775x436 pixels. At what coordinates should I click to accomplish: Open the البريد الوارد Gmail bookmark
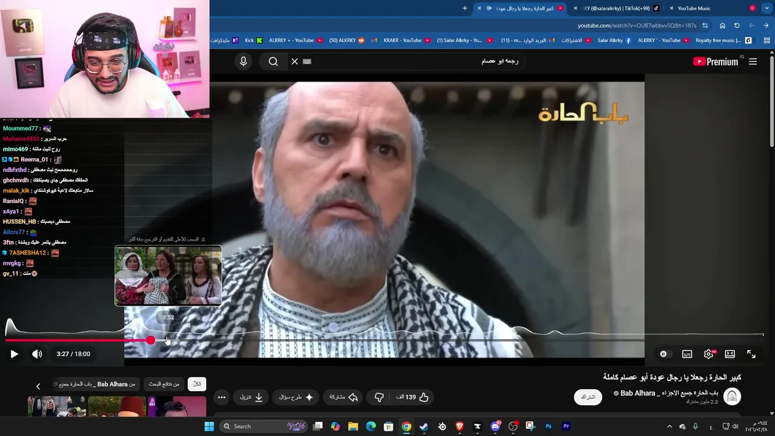pyautogui.click(x=527, y=41)
